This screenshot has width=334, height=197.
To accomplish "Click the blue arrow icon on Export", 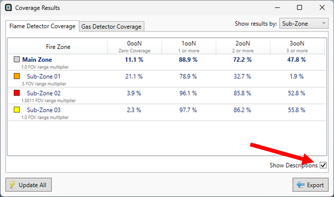I will pos(300,185).
